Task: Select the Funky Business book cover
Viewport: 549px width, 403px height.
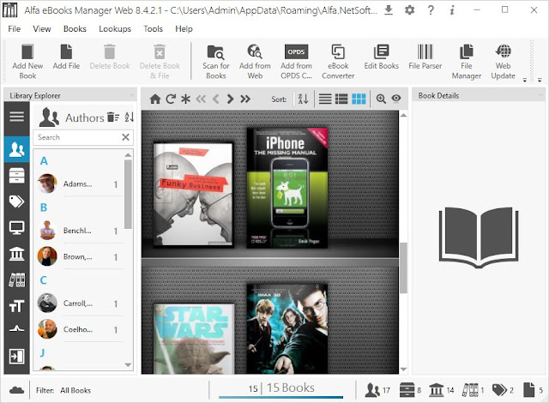Action: tap(193, 194)
